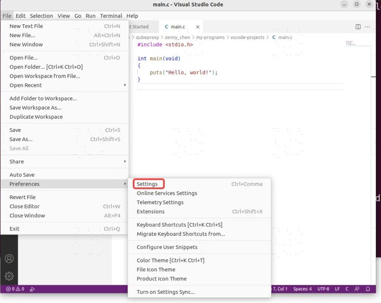This screenshot has width=381, height=303.
Task: Select Configure User Snippets
Action: tap(199, 247)
